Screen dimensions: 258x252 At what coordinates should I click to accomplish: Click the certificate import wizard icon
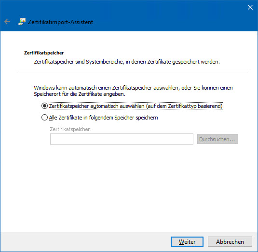(22, 22)
